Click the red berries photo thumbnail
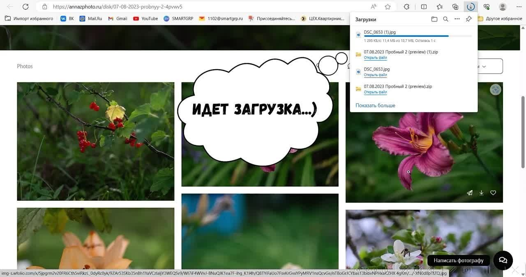Screen dimensions: 526x277 [x=95, y=141]
